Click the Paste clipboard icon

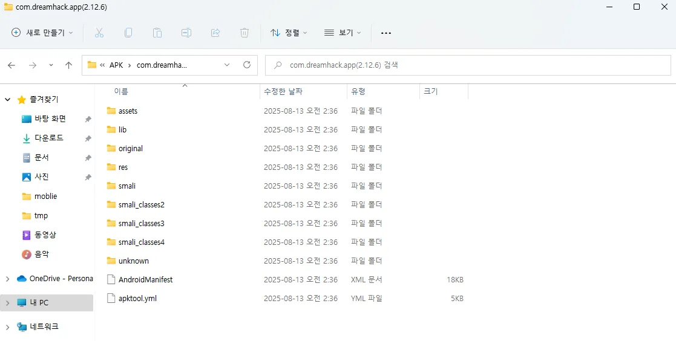click(157, 33)
